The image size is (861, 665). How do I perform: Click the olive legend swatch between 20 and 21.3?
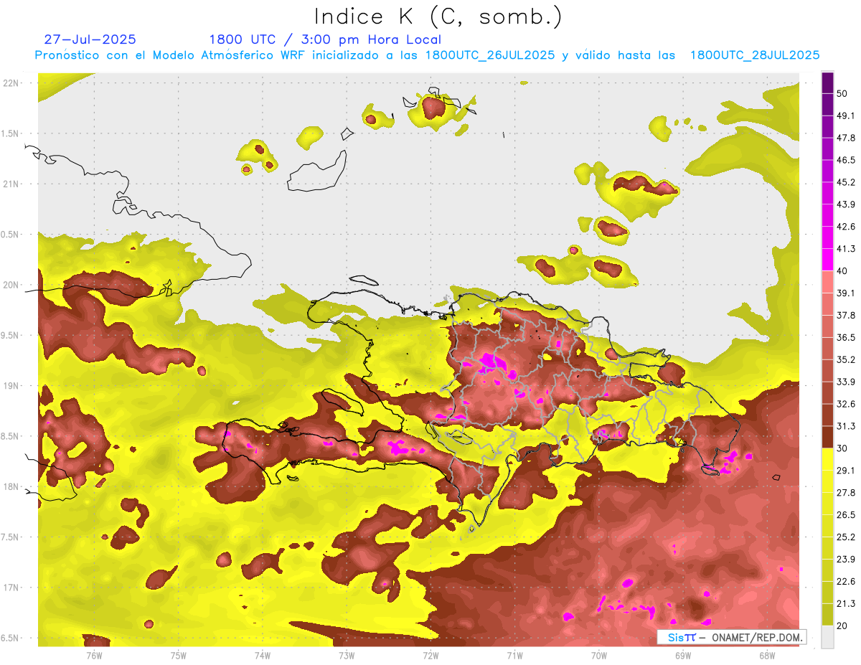click(828, 615)
